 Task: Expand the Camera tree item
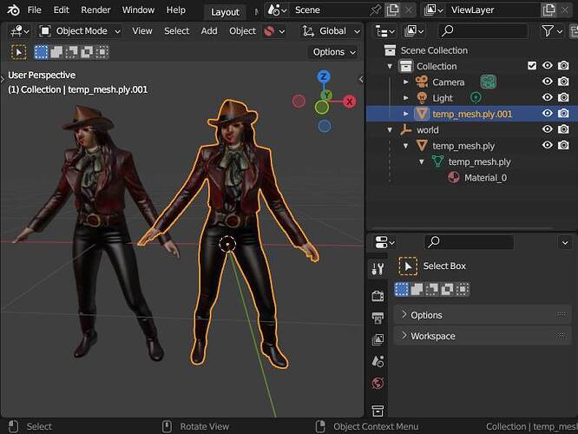pyautogui.click(x=406, y=82)
